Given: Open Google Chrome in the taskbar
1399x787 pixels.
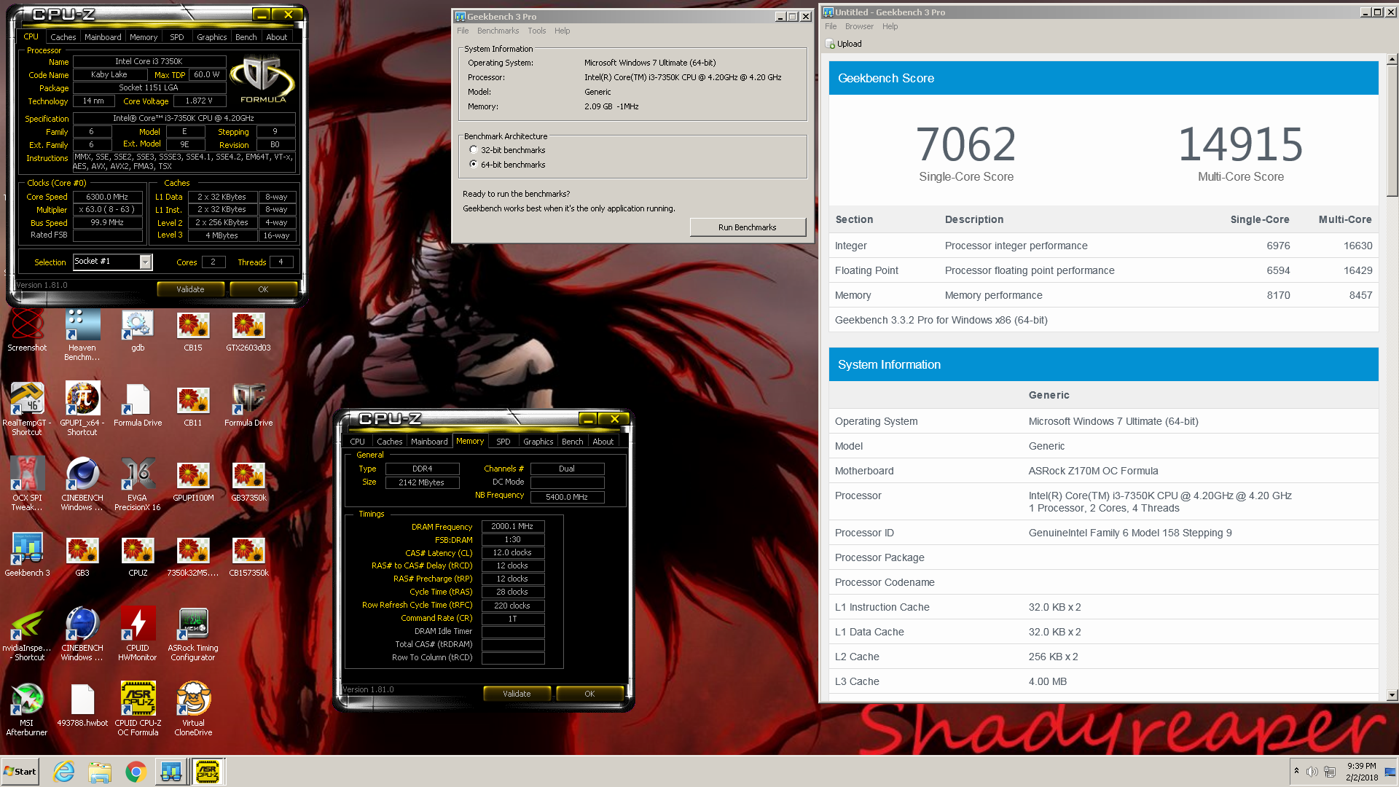Looking at the screenshot, I should [136, 772].
